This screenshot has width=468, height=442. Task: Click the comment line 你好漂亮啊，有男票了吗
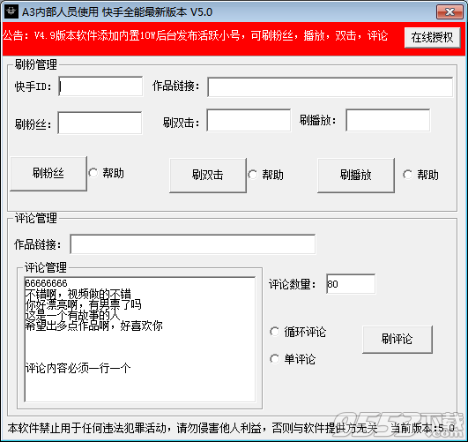click(83, 304)
